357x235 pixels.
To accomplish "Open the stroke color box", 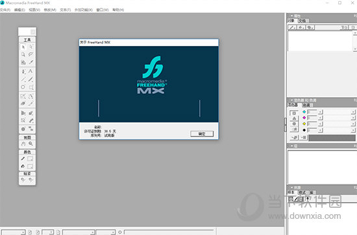I will click(x=31, y=159).
